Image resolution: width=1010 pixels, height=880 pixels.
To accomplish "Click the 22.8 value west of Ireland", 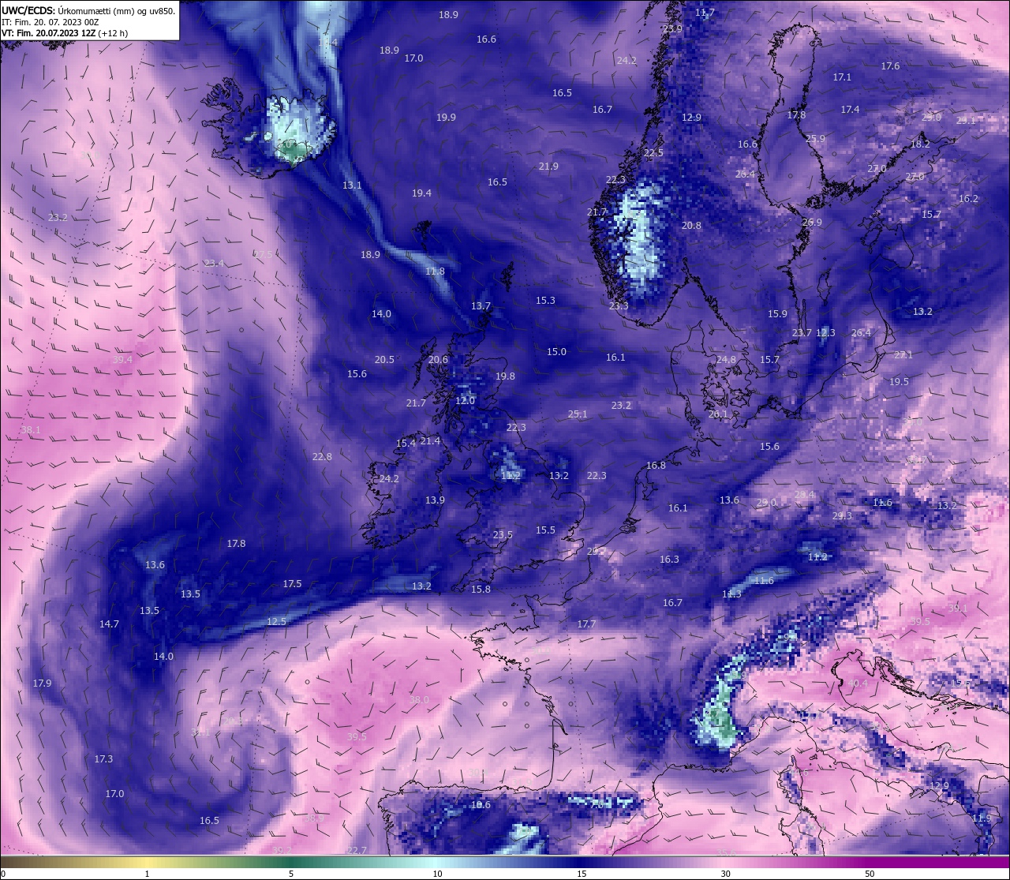I will point(322,457).
